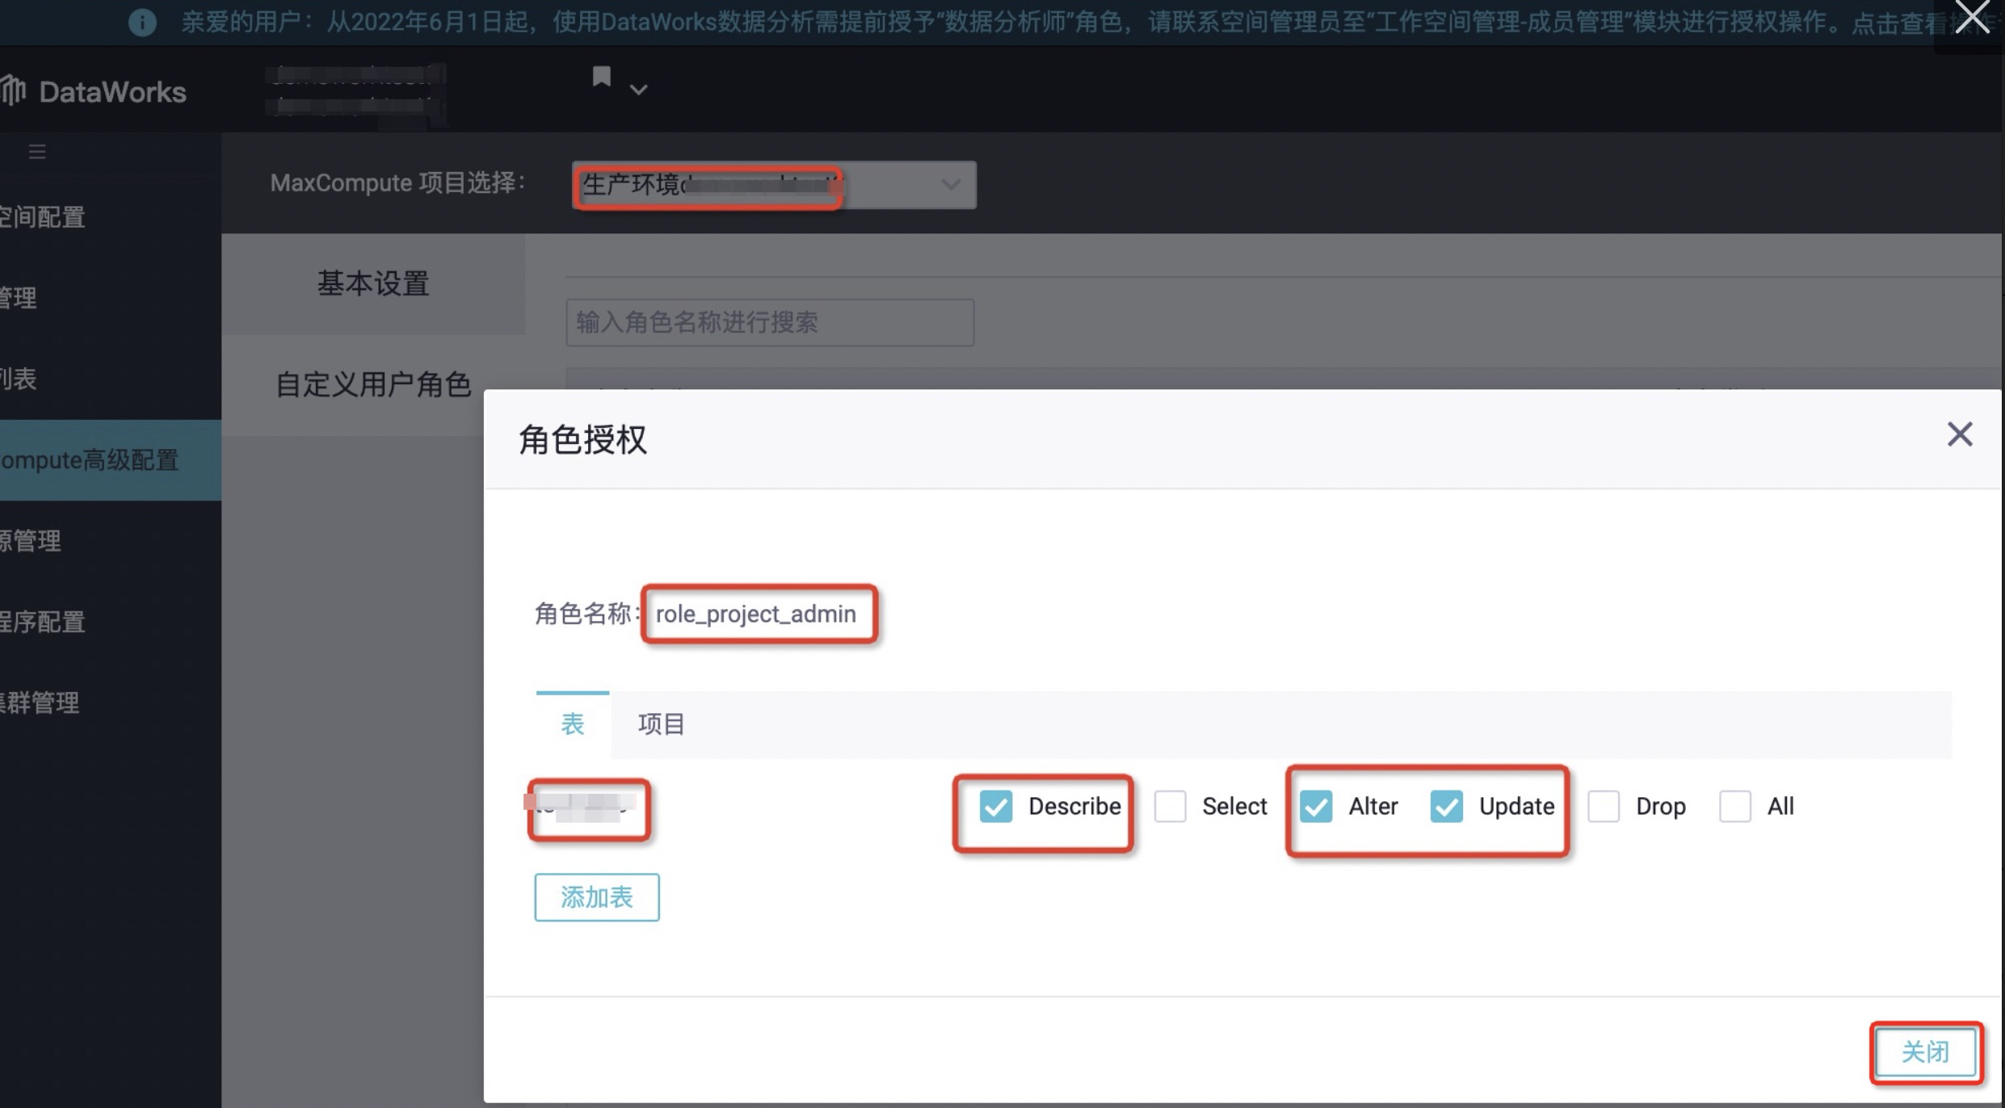Click the bookmark icon in header
The width and height of the screenshot is (2005, 1108).
coord(601,77)
